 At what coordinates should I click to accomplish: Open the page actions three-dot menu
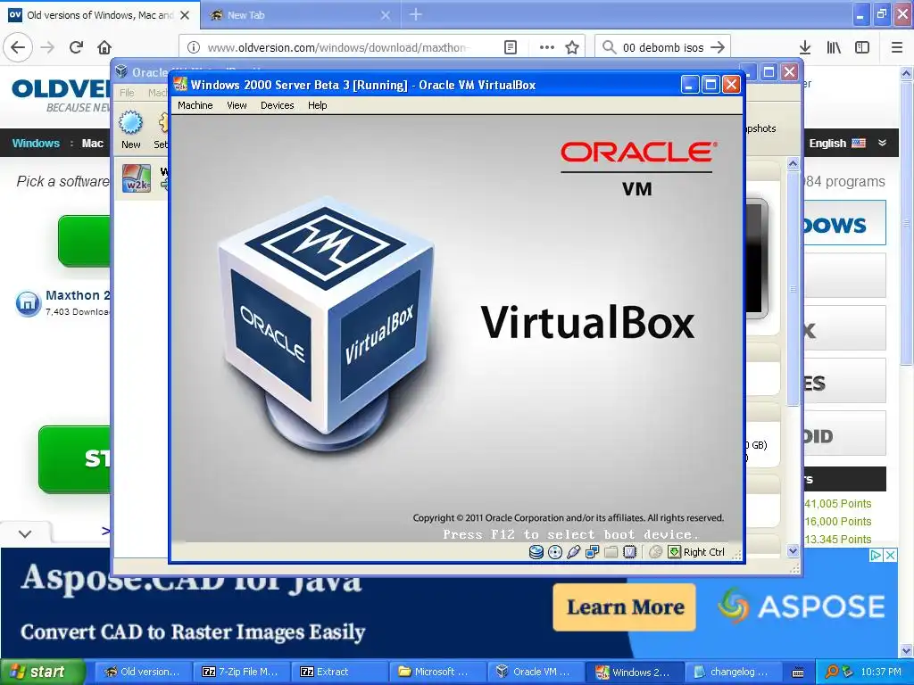tap(547, 47)
